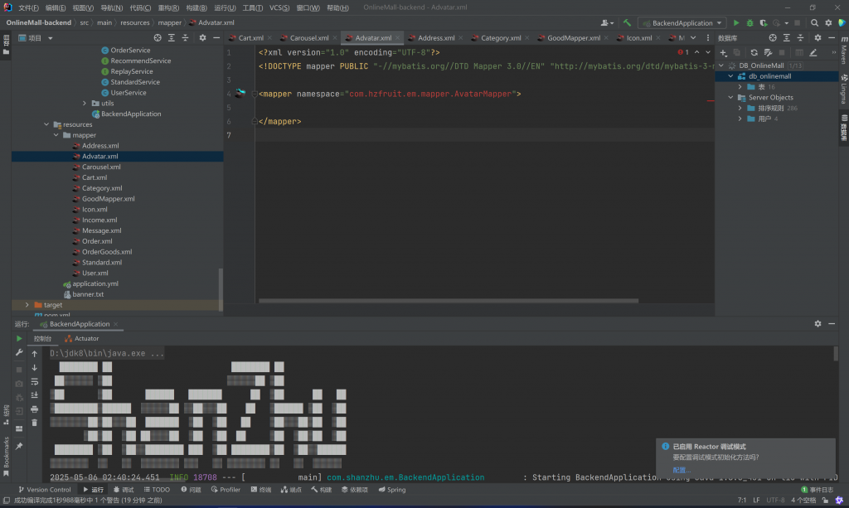849x508 pixels.
Task: Click the print icon in the run console
Action: click(34, 409)
